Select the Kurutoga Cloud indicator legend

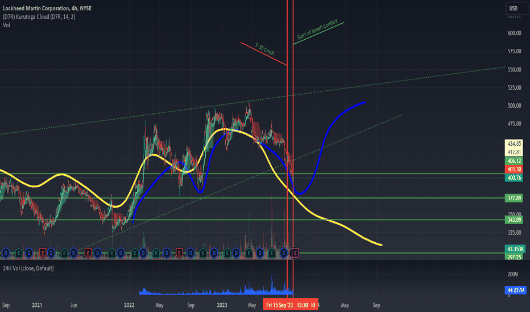click(x=39, y=16)
